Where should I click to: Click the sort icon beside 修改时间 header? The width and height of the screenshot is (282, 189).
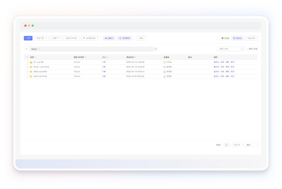135,57
